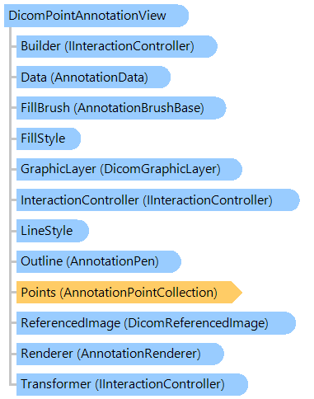Click the AnnotationPointCollection type name

(138, 293)
